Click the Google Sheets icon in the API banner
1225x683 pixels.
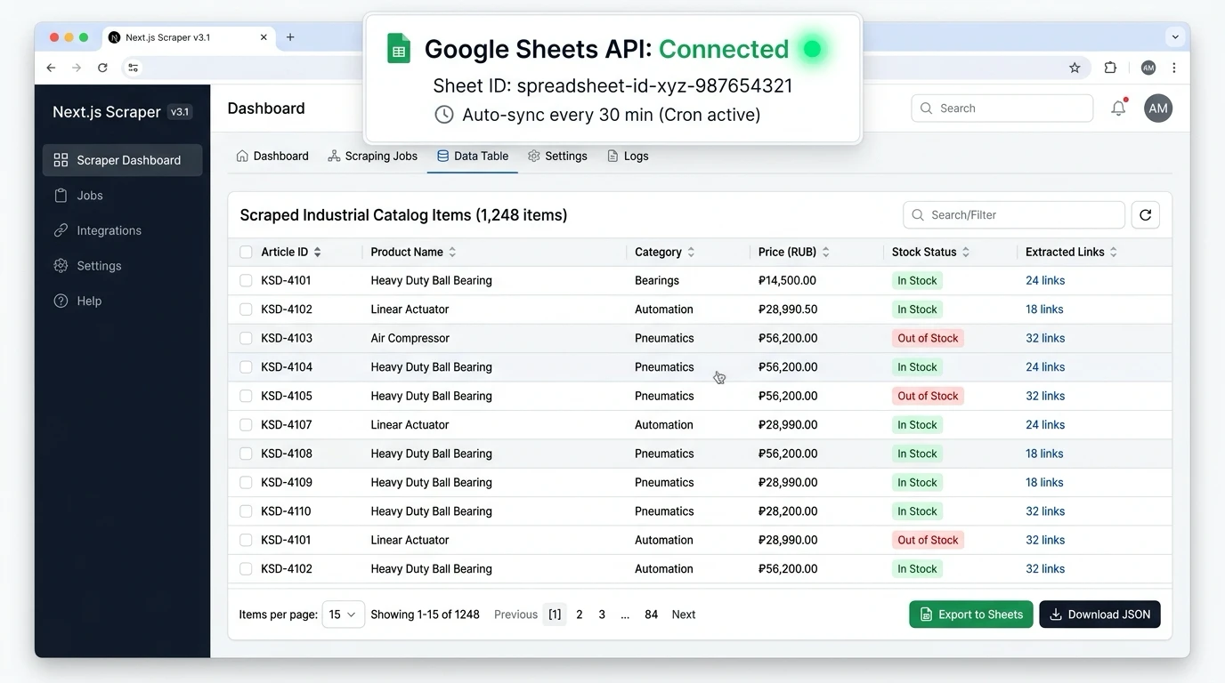[399, 49]
